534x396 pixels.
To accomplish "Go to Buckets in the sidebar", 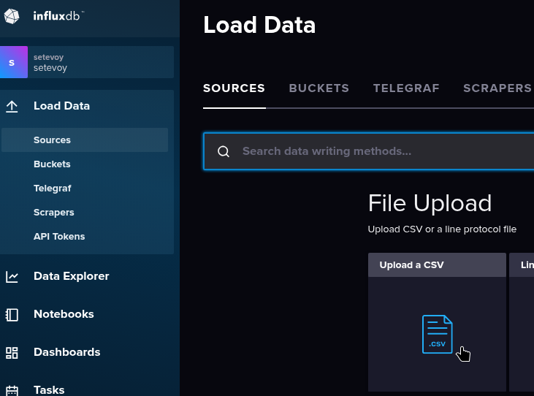I will tap(52, 164).
